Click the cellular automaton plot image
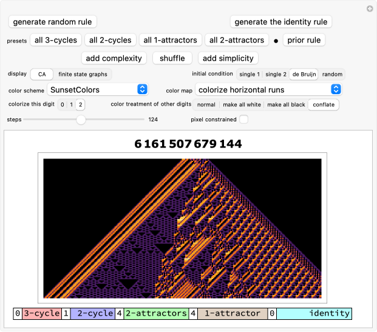 pos(182,228)
